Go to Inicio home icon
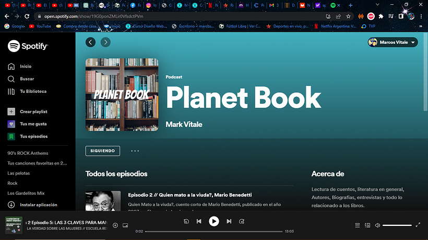428x240 pixels. [x=11, y=67]
